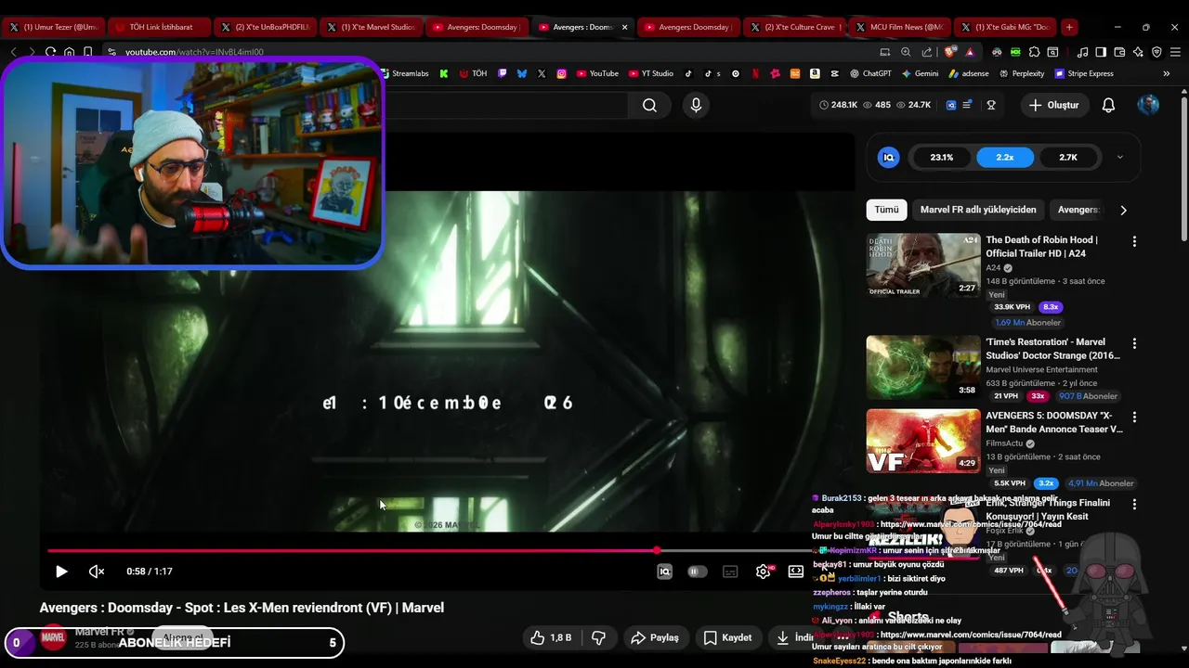Open Oluştur create menu
Image resolution: width=1189 pixels, height=668 pixels.
(x=1054, y=105)
